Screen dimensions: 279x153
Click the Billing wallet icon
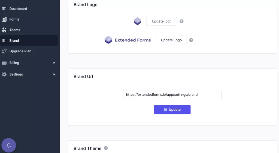[x=4, y=63]
